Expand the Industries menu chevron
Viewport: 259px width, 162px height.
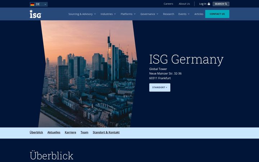point(115,14)
